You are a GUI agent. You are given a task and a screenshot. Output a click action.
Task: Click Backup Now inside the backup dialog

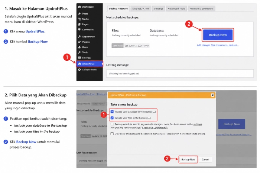[188, 159]
